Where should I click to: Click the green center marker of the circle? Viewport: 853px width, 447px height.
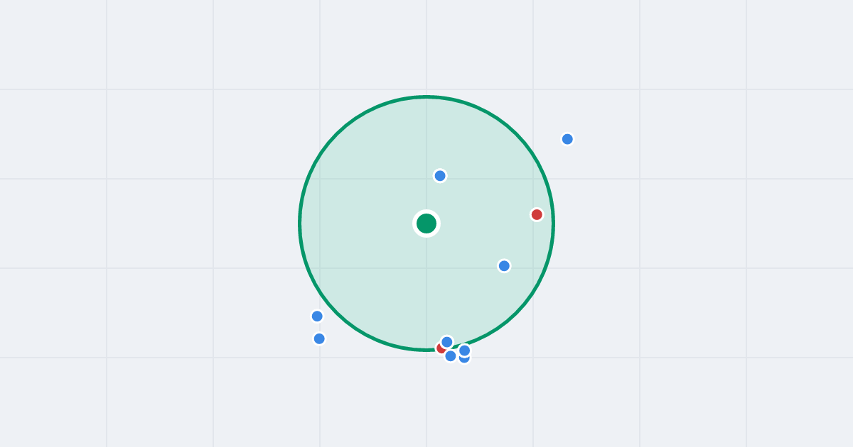pos(426,223)
